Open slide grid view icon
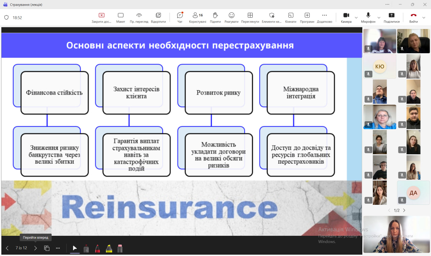This screenshot has height=256, width=431. (47, 248)
